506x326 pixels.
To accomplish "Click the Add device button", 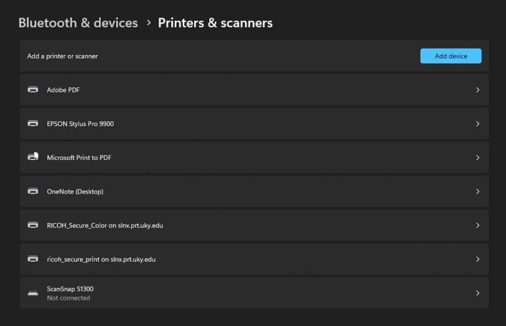I will click(x=451, y=56).
